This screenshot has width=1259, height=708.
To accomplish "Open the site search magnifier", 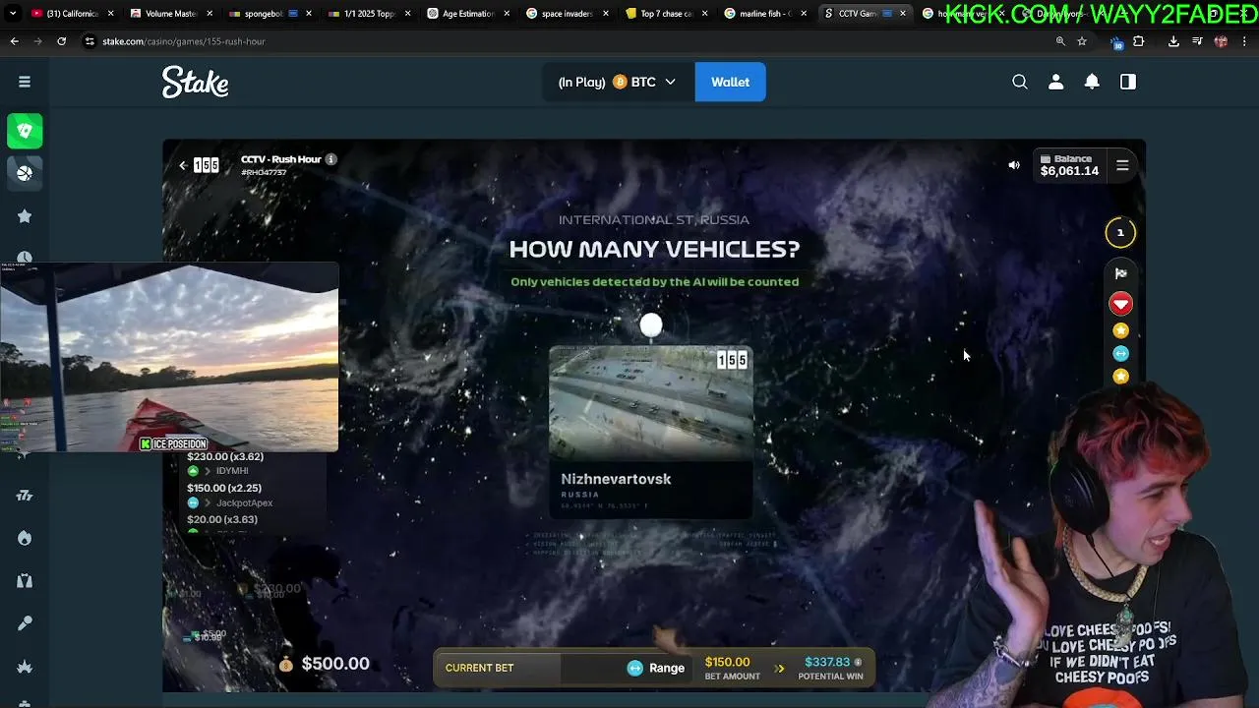I will pos(1020,82).
